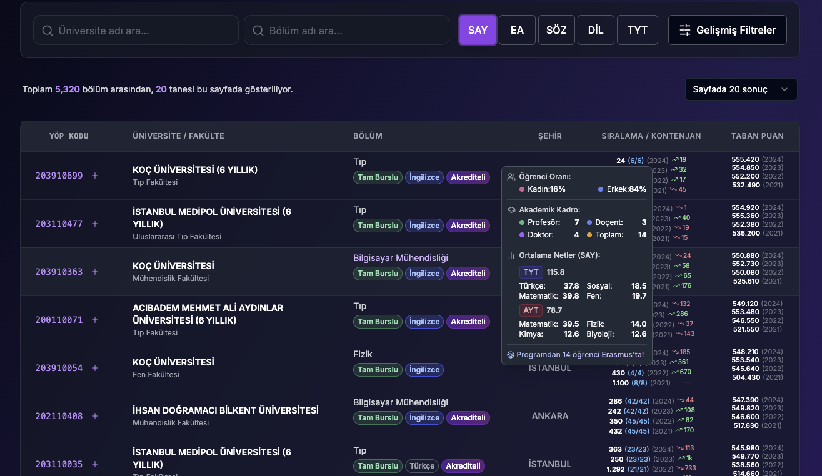Expand row 202110408 with plus icon
The height and width of the screenshot is (476, 822).
pyautogui.click(x=95, y=416)
